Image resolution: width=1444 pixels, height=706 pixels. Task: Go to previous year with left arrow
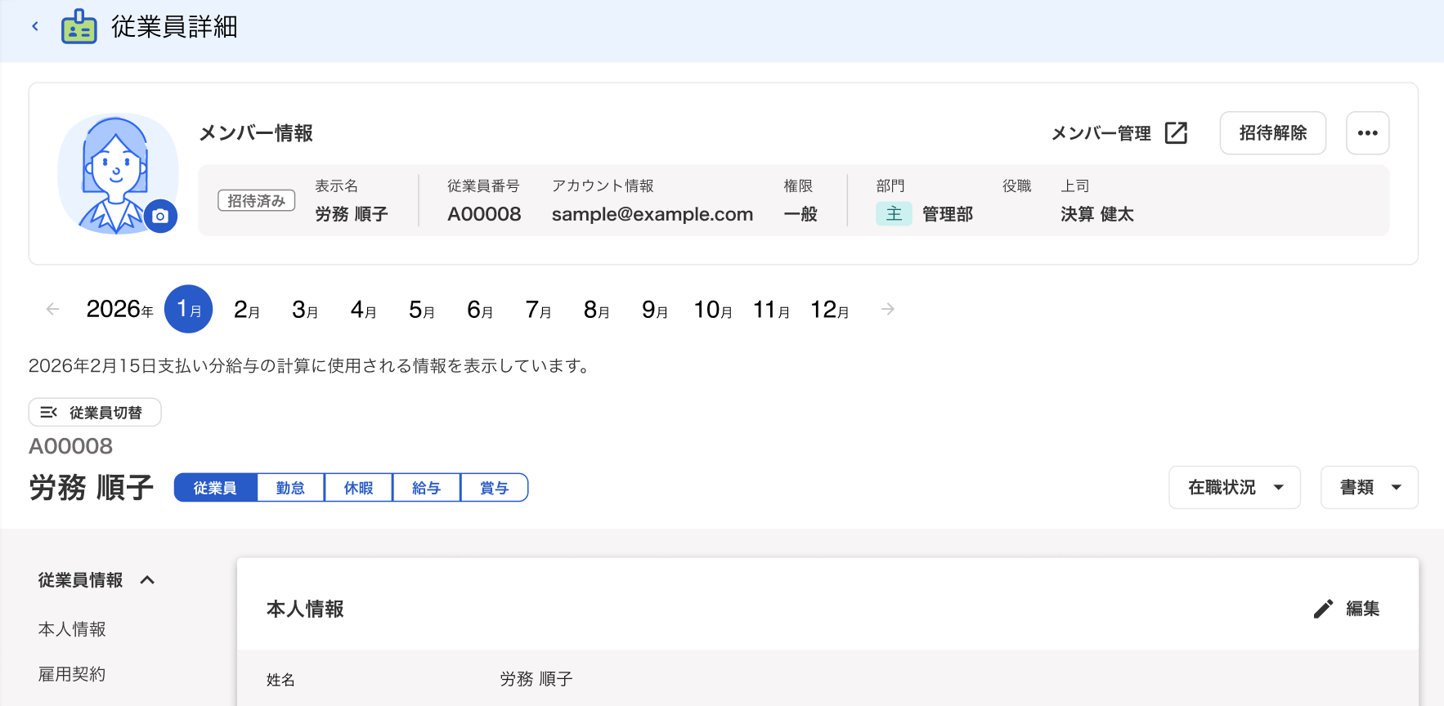click(53, 309)
